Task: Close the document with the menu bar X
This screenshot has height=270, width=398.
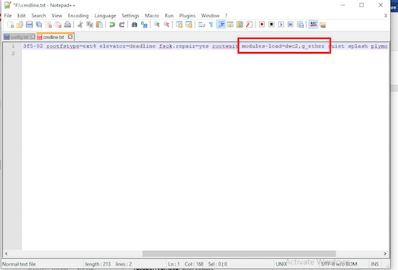Action: pos(386,15)
